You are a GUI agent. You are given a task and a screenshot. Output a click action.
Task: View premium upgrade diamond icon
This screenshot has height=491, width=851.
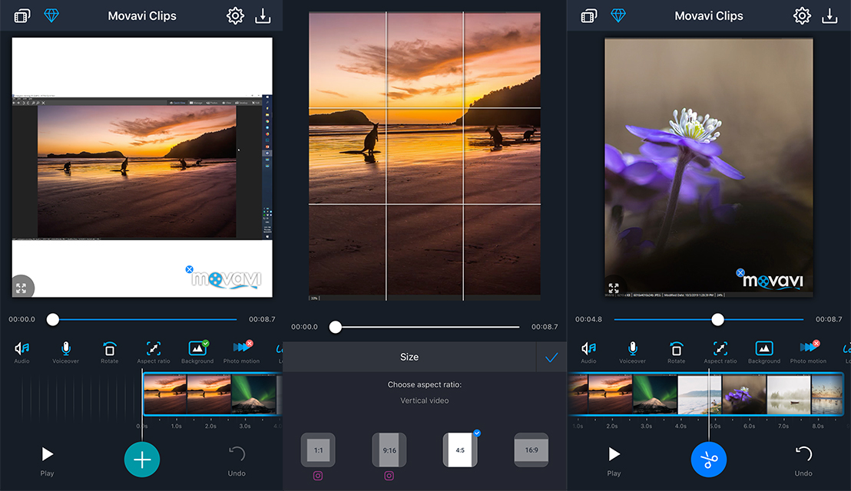point(51,15)
